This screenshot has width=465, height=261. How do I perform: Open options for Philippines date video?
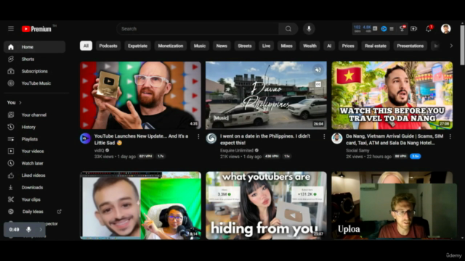pyautogui.click(x=324, y=136)
